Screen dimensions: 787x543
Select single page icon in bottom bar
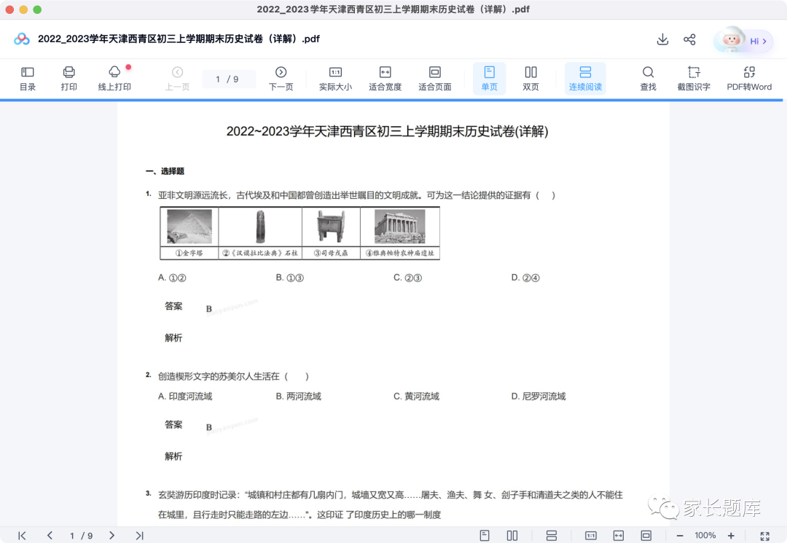tap(485, 536)
